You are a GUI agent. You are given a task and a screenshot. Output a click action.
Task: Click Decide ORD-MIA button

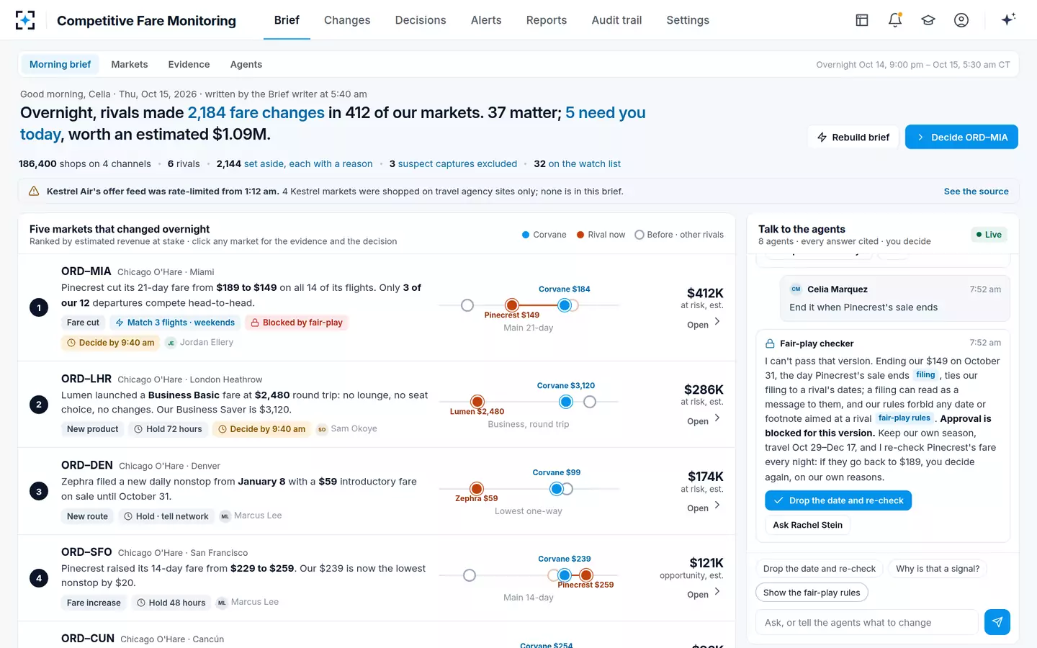pos(961,137)
